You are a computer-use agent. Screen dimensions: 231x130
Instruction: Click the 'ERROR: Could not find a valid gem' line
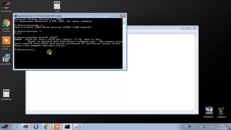[x=58, y=39]
